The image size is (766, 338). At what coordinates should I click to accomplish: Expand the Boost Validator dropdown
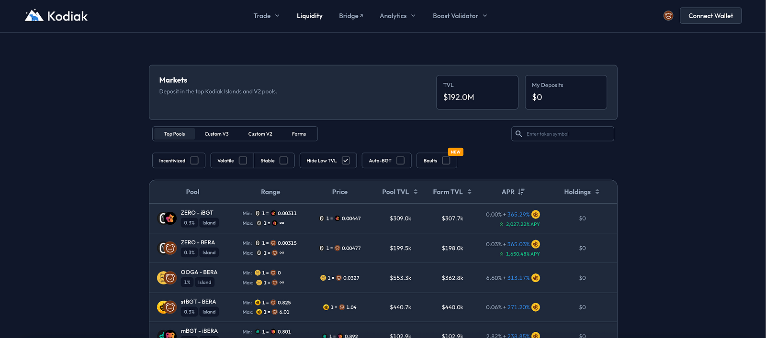point(460,16)
